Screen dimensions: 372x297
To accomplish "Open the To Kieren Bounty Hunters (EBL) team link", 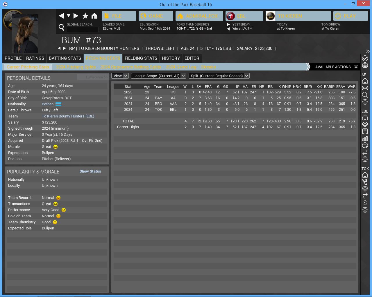I will coord(68,116).
